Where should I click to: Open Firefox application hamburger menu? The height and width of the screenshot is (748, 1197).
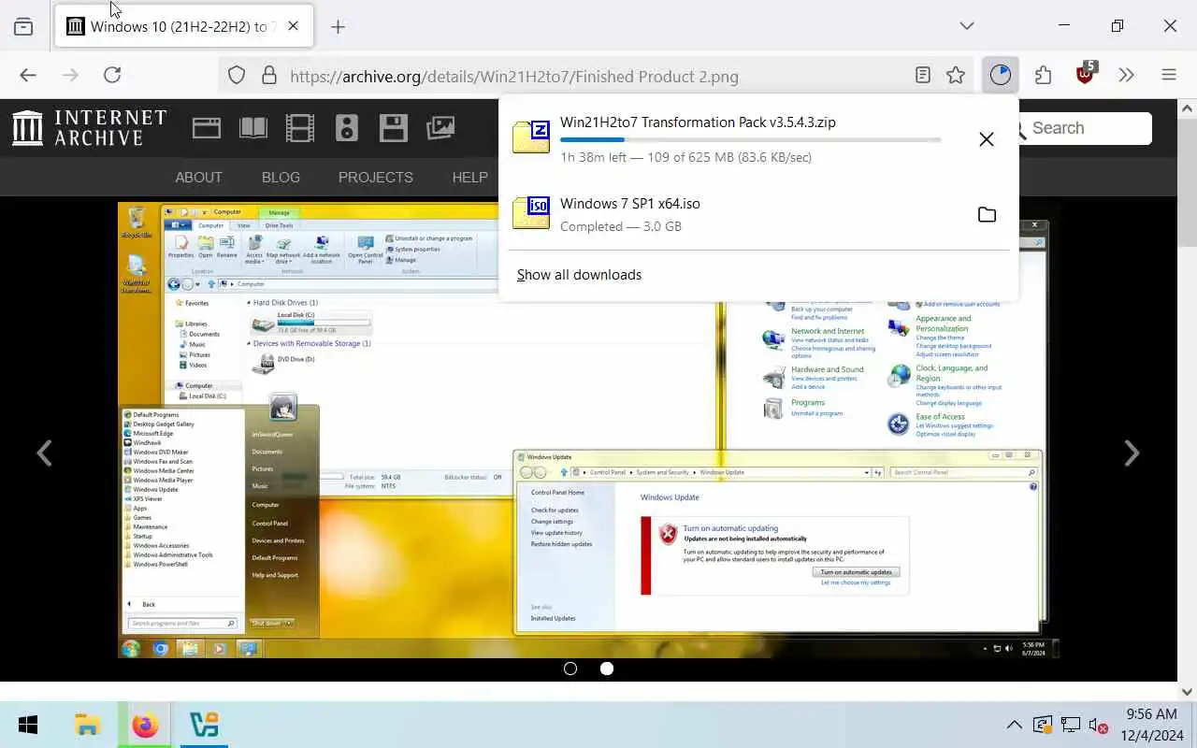(x=1169, y=76)
